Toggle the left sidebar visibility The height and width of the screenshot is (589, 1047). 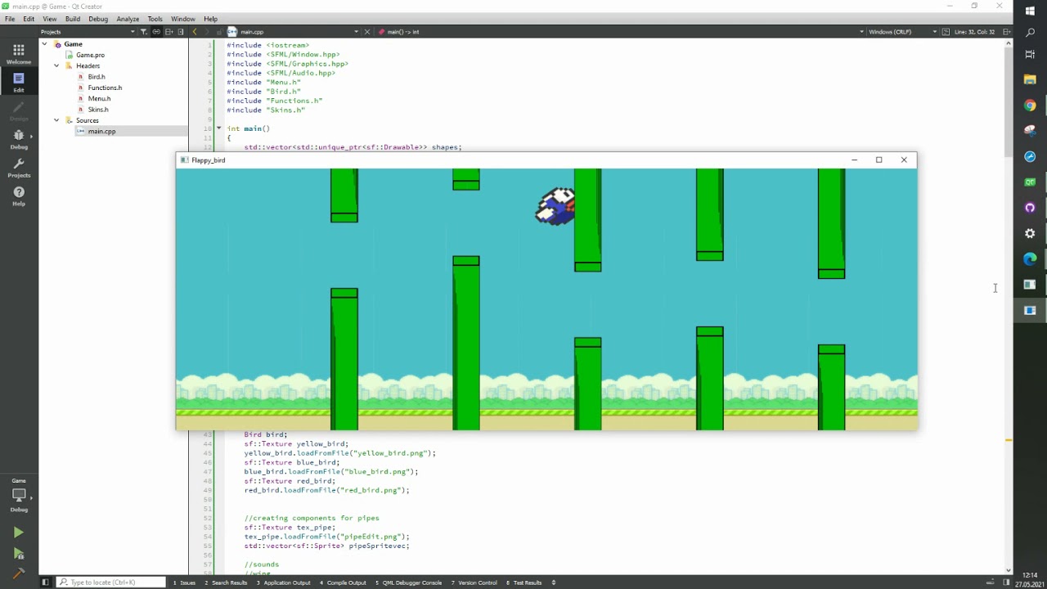[x=45, y=582]
